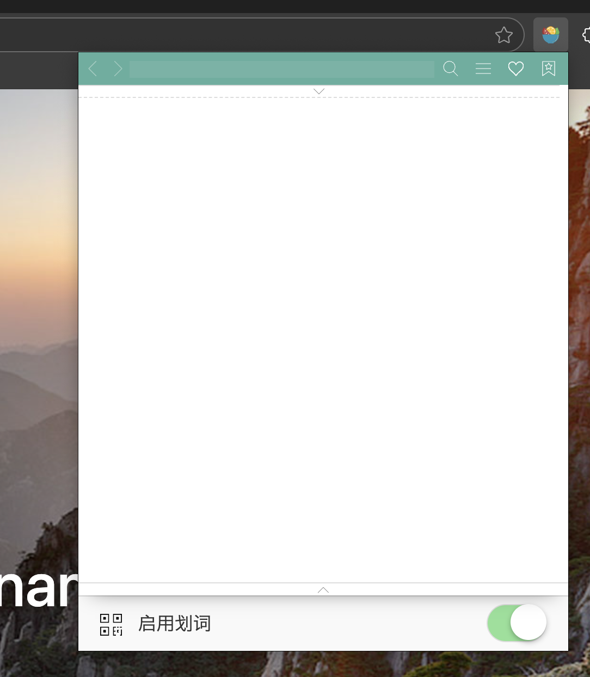Toggle the 启用划词 switch off
This screenshot has width=590, height=677.
tap(517, 623)
